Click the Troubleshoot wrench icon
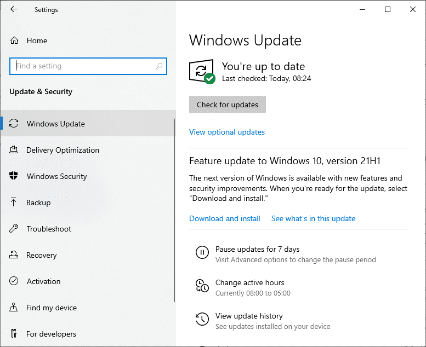Image resolution: width=426 pixels, height=347 pixels. (x=14, y=229)
